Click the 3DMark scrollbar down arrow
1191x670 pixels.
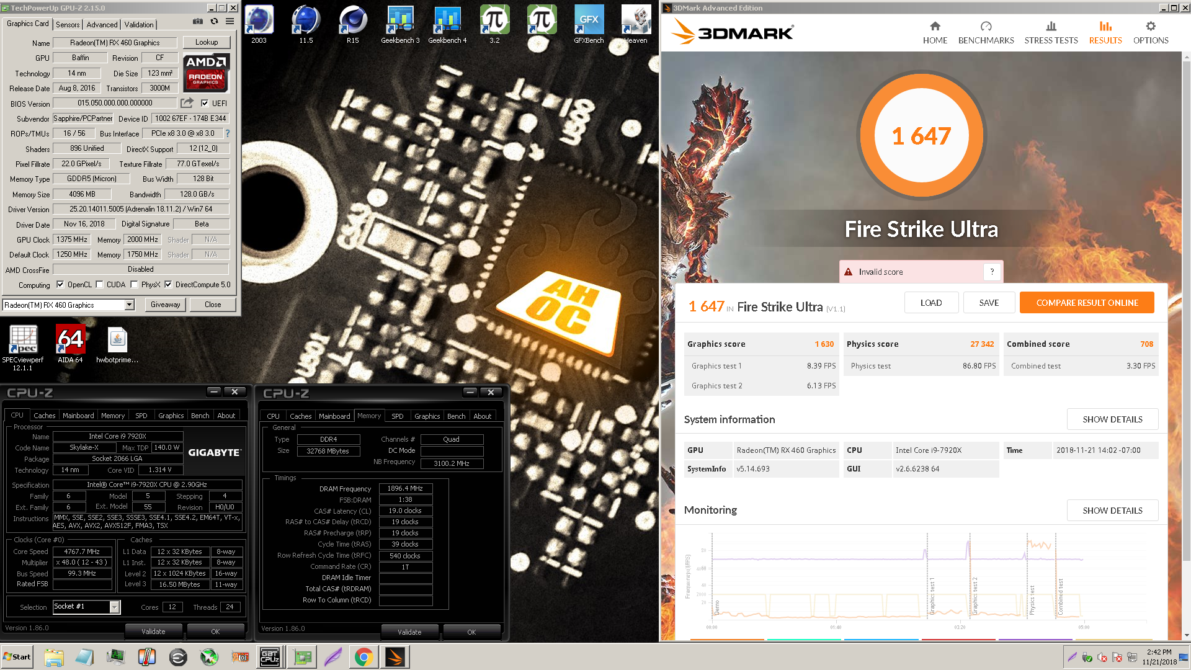[x=1186, y=635]
